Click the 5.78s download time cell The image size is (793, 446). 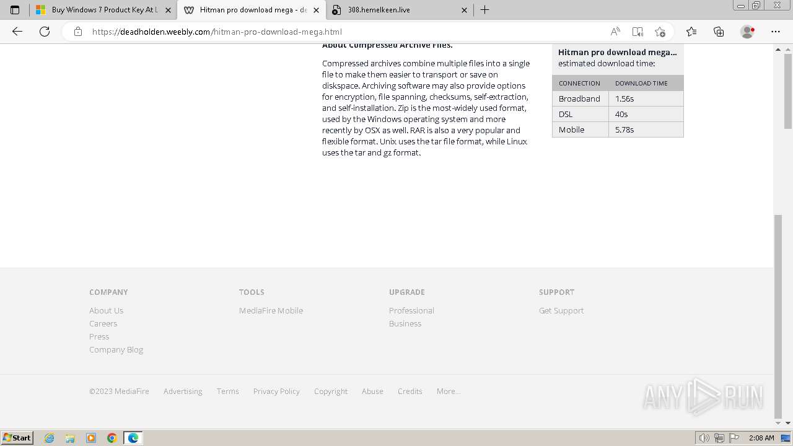(646, 129)
